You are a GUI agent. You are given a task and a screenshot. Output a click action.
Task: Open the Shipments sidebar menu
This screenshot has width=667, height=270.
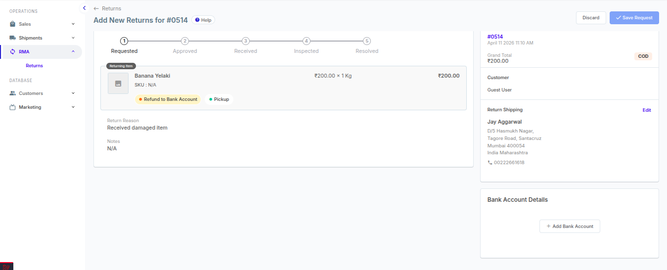[42, 38]
